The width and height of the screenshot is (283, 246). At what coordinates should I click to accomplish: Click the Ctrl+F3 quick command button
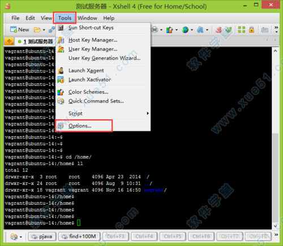coord(115,236)
